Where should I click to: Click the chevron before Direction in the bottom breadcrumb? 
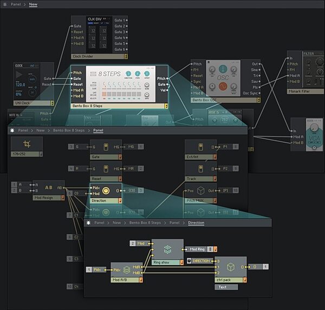184,223
